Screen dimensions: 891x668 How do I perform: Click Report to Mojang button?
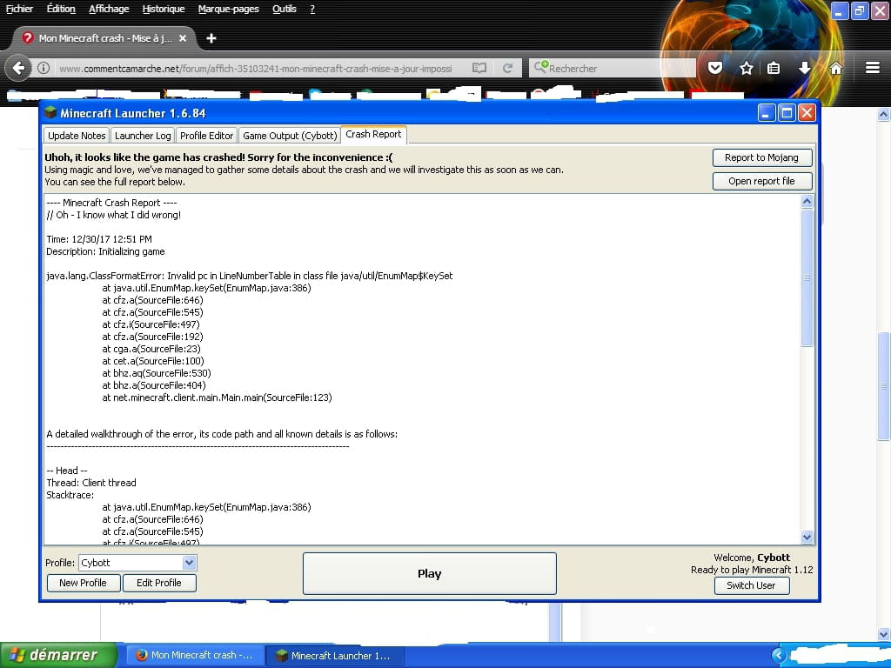(761, 157)
